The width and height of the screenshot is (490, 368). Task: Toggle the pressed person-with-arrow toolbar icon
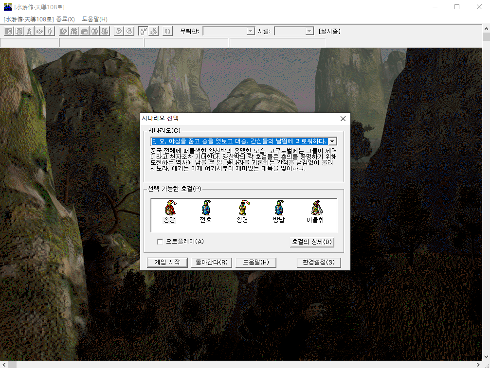(x=143, y=31)
